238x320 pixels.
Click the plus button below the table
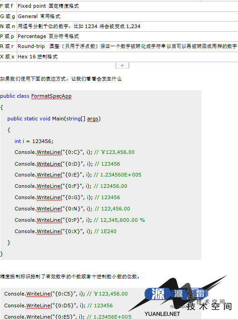tap(122, 66)
